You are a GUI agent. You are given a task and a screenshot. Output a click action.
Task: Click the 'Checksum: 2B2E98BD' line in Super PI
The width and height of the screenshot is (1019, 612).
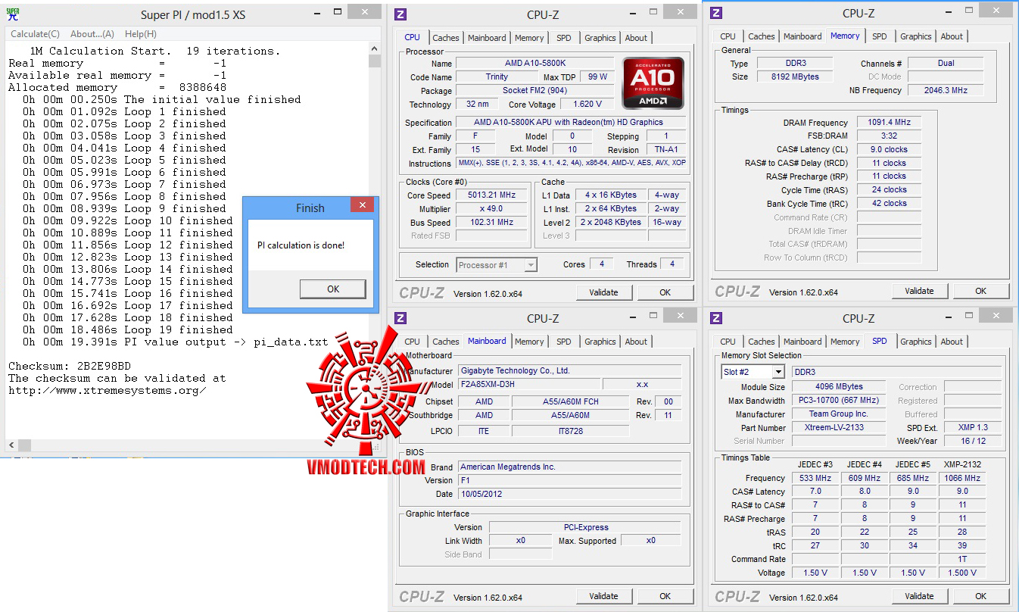point(70,366)
